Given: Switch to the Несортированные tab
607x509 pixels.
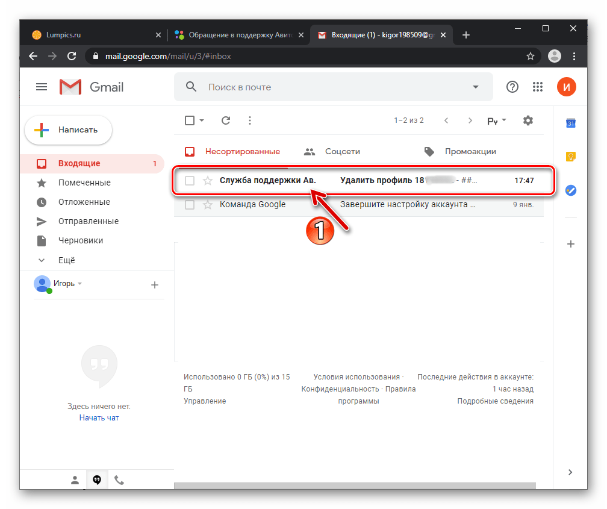Looking at the screenshot, I should 232,151.
